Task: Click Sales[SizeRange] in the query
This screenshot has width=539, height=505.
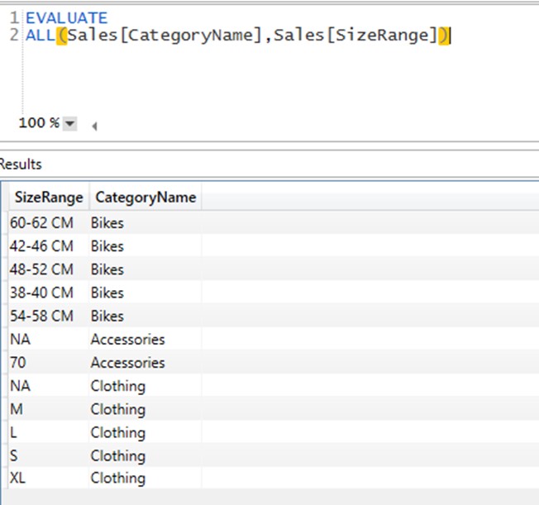Action: [355, 36]
